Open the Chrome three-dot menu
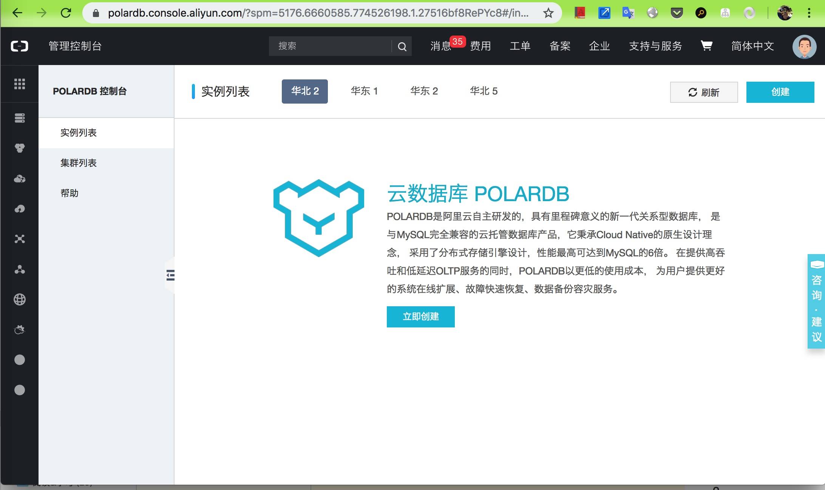This screenshot has width=825, height=490. tap(809, 13)
